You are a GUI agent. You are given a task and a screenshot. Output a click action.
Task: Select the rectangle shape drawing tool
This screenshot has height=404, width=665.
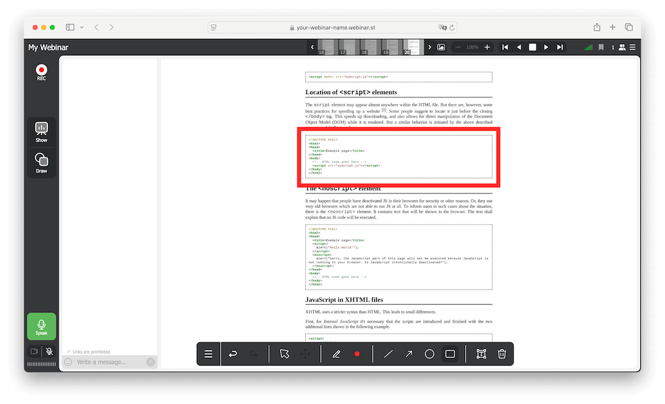tap(450, 354)
